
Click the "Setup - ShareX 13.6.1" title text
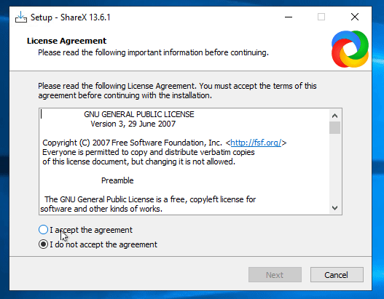(71, 17)
